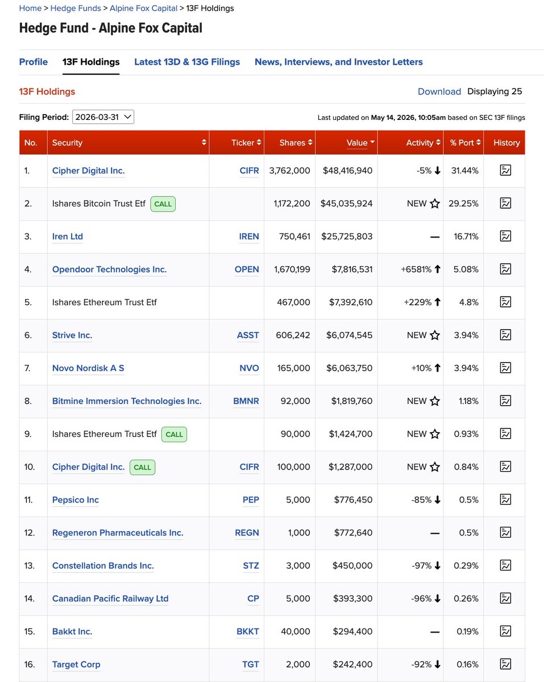
Task: Click +6581% activity value
Action: click(416, 269)
